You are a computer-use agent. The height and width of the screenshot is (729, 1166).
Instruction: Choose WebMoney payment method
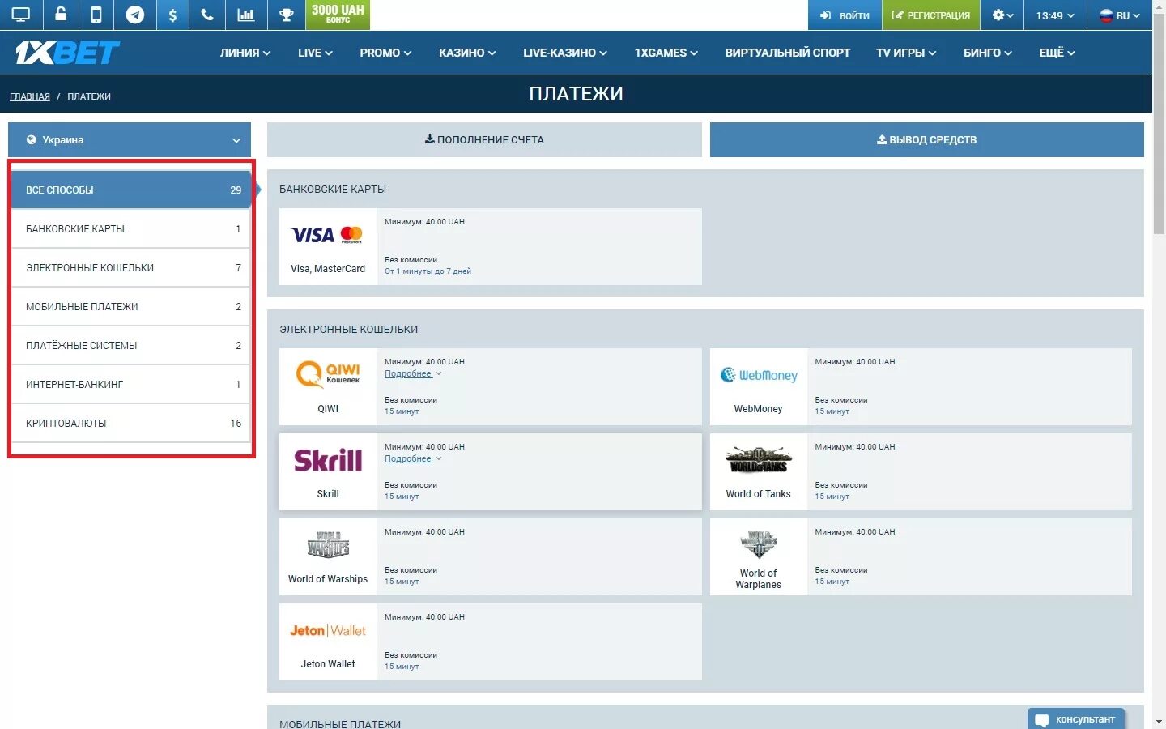pos(921,386)
